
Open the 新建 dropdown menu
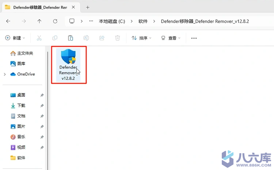tap(15, 38)
